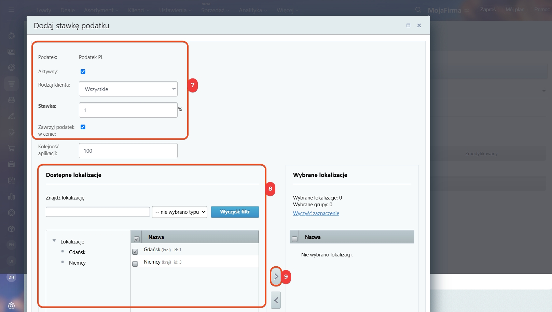The height and width of the screenshot is (312, 552).
Task: Open the bar chart icon in the sidebar
Action: pos(11,196)
